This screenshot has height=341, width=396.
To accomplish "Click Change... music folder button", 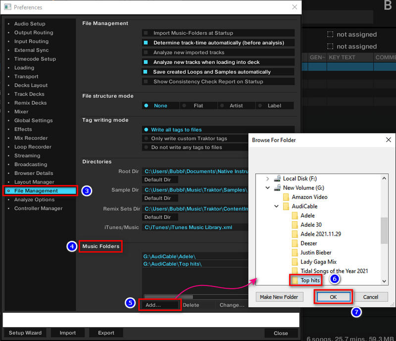I will pos(232,305).
